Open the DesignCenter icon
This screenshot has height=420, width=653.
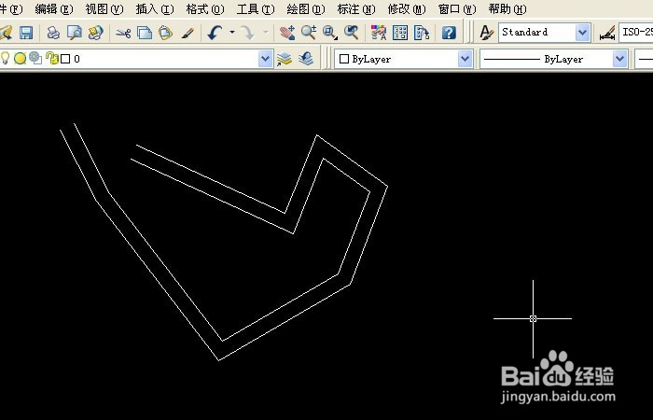tap(400, 33)
